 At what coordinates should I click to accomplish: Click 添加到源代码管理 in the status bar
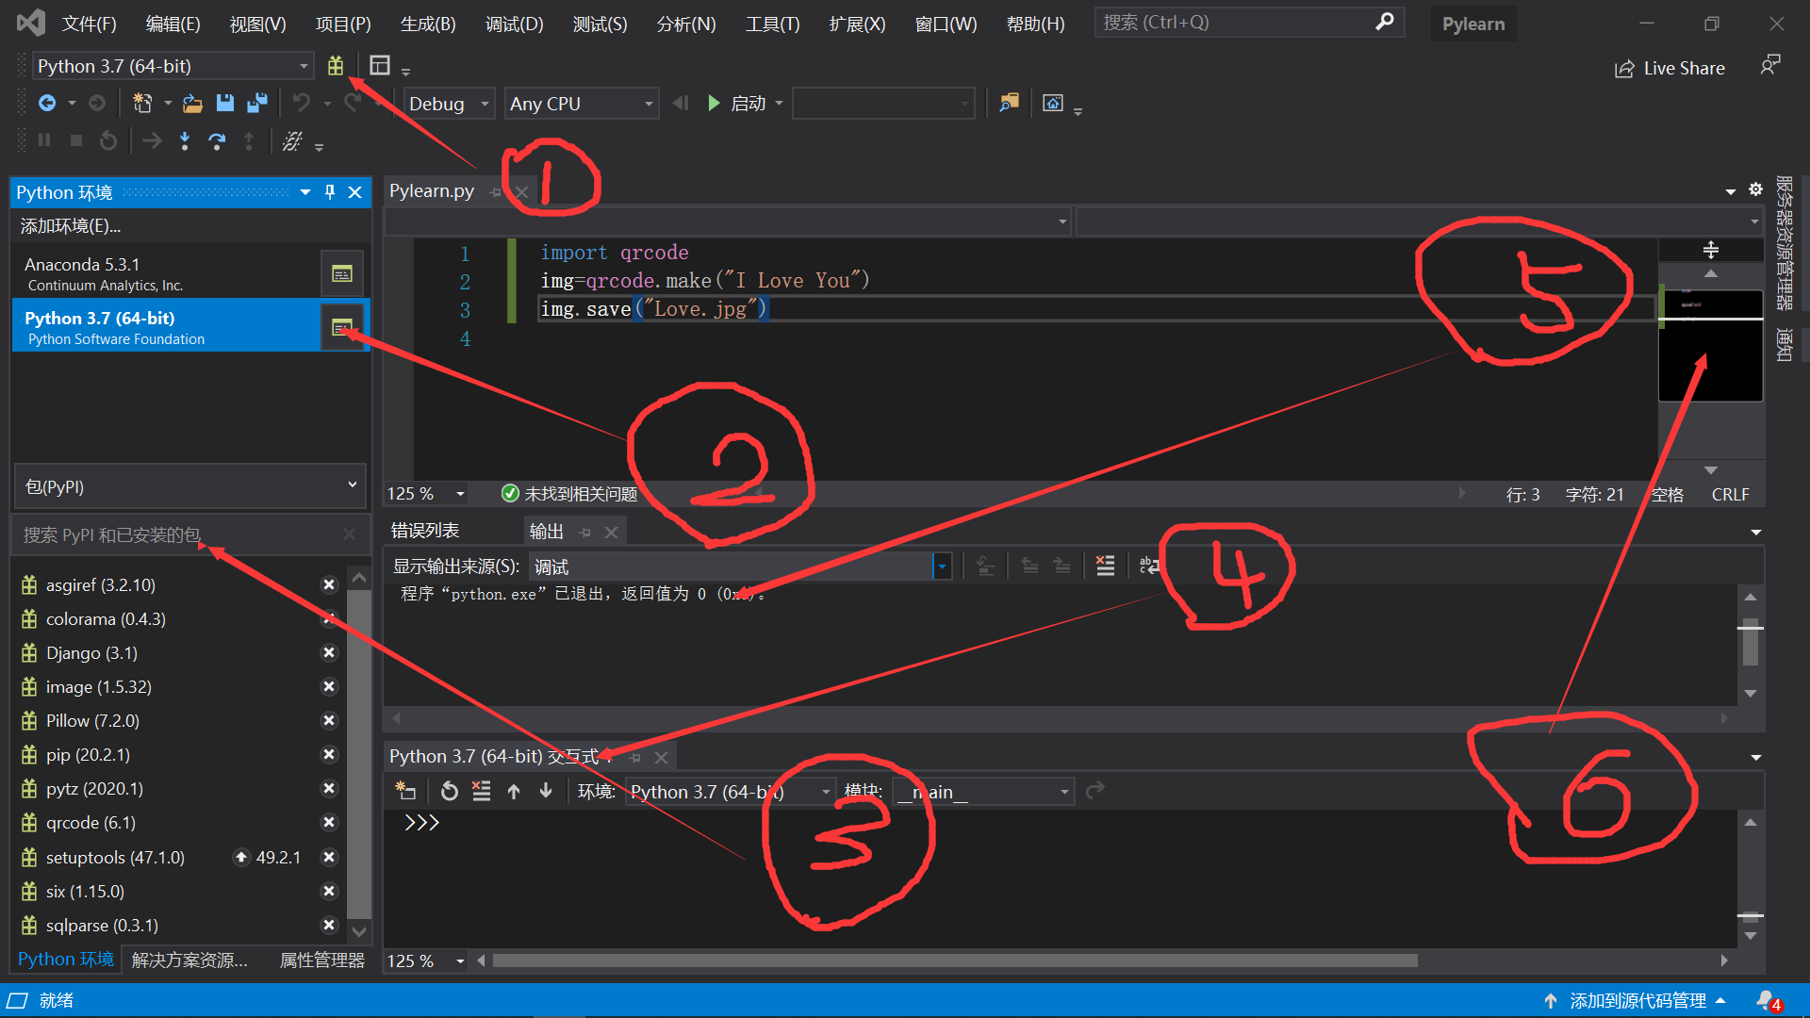tap(1638, 1000)
